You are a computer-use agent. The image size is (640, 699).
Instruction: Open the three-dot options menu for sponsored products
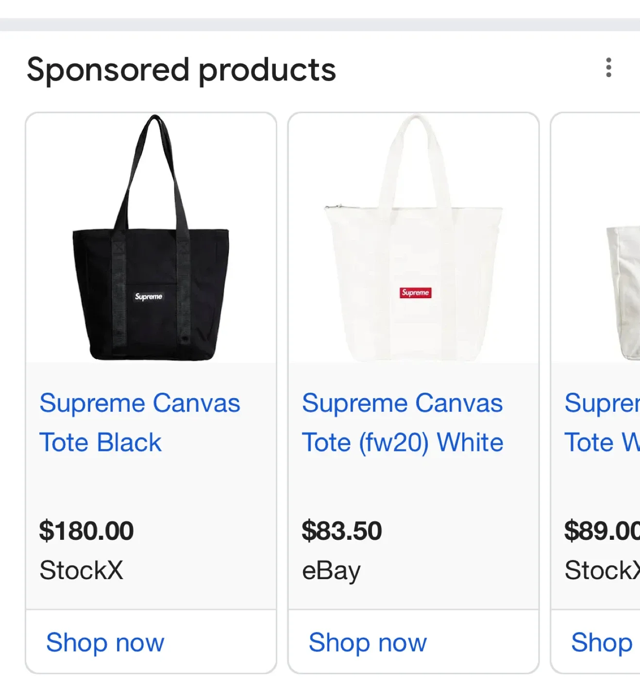(x=608, y=68)
